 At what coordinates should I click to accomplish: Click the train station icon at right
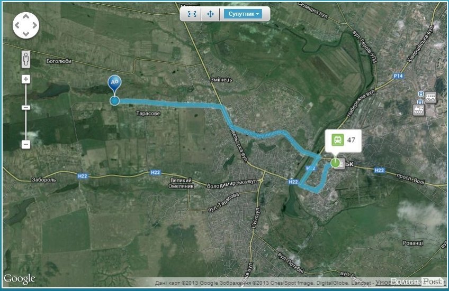(x=418, y=110)
